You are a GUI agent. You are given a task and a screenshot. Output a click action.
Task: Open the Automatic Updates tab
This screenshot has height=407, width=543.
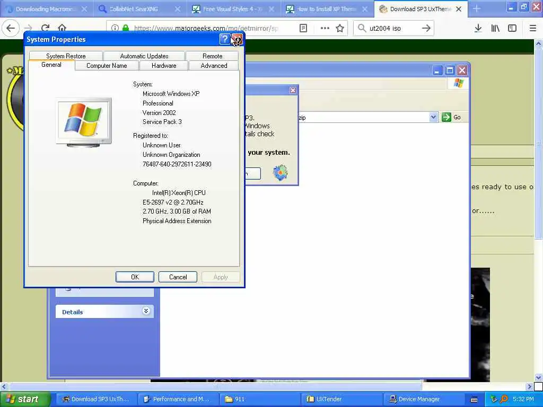tap(144, 56)
